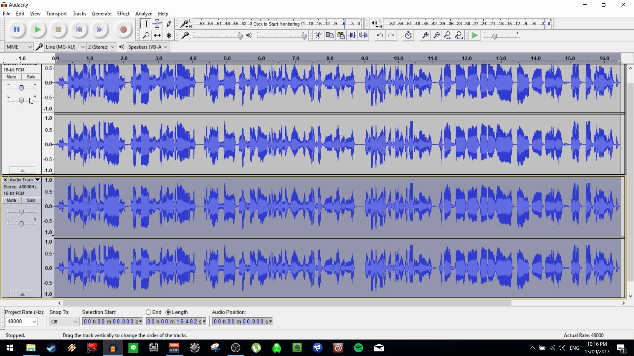This screenshot has width=634, height=356.
Task: Open the Speakers (VB-A playback device dropdown
Action: tap(148, 47)
